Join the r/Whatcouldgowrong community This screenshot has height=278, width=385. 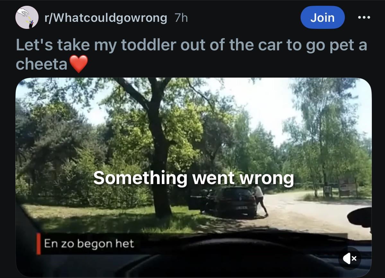coord(322,17)
